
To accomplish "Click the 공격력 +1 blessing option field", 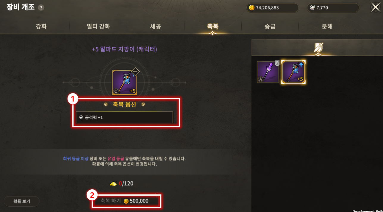I will point(124,117).
